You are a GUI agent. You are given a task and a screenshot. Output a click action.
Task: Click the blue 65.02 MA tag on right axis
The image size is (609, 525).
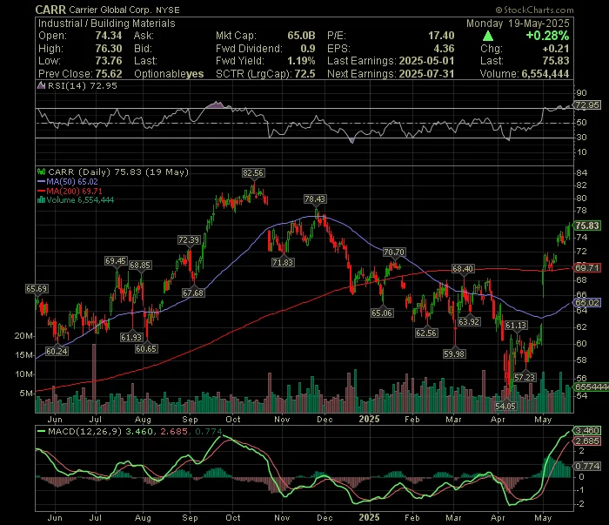(x=587, y=302)
